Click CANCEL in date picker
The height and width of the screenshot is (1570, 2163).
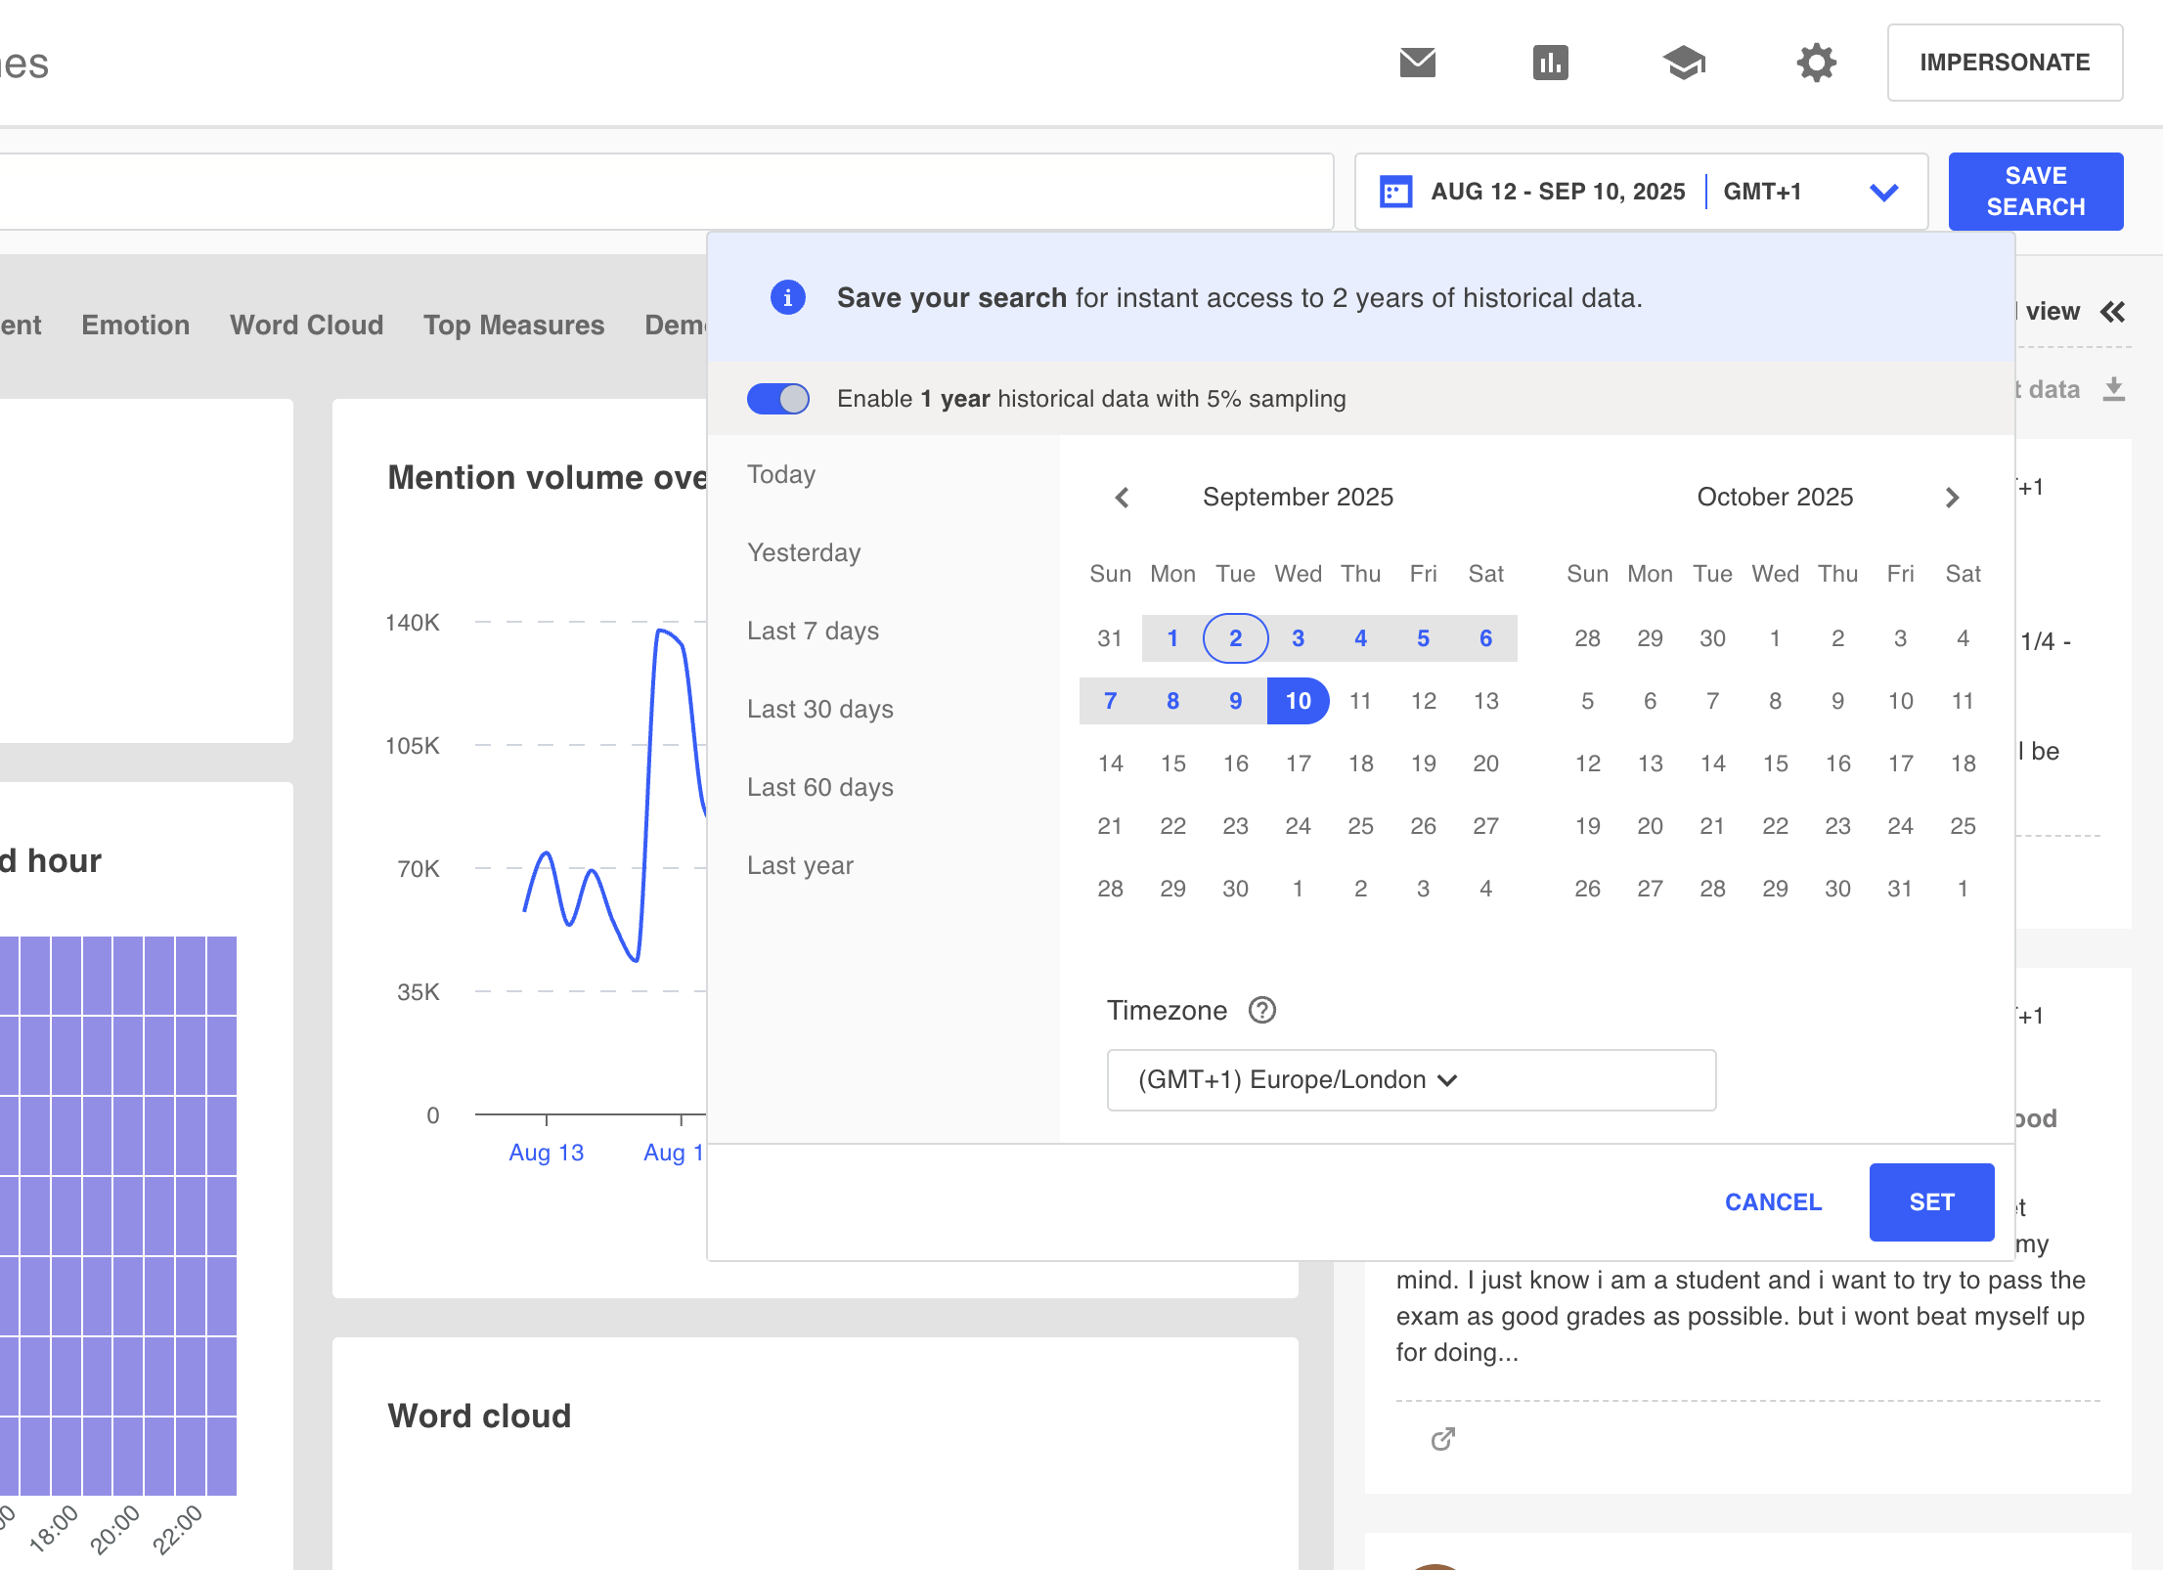click(1773, 1201)
